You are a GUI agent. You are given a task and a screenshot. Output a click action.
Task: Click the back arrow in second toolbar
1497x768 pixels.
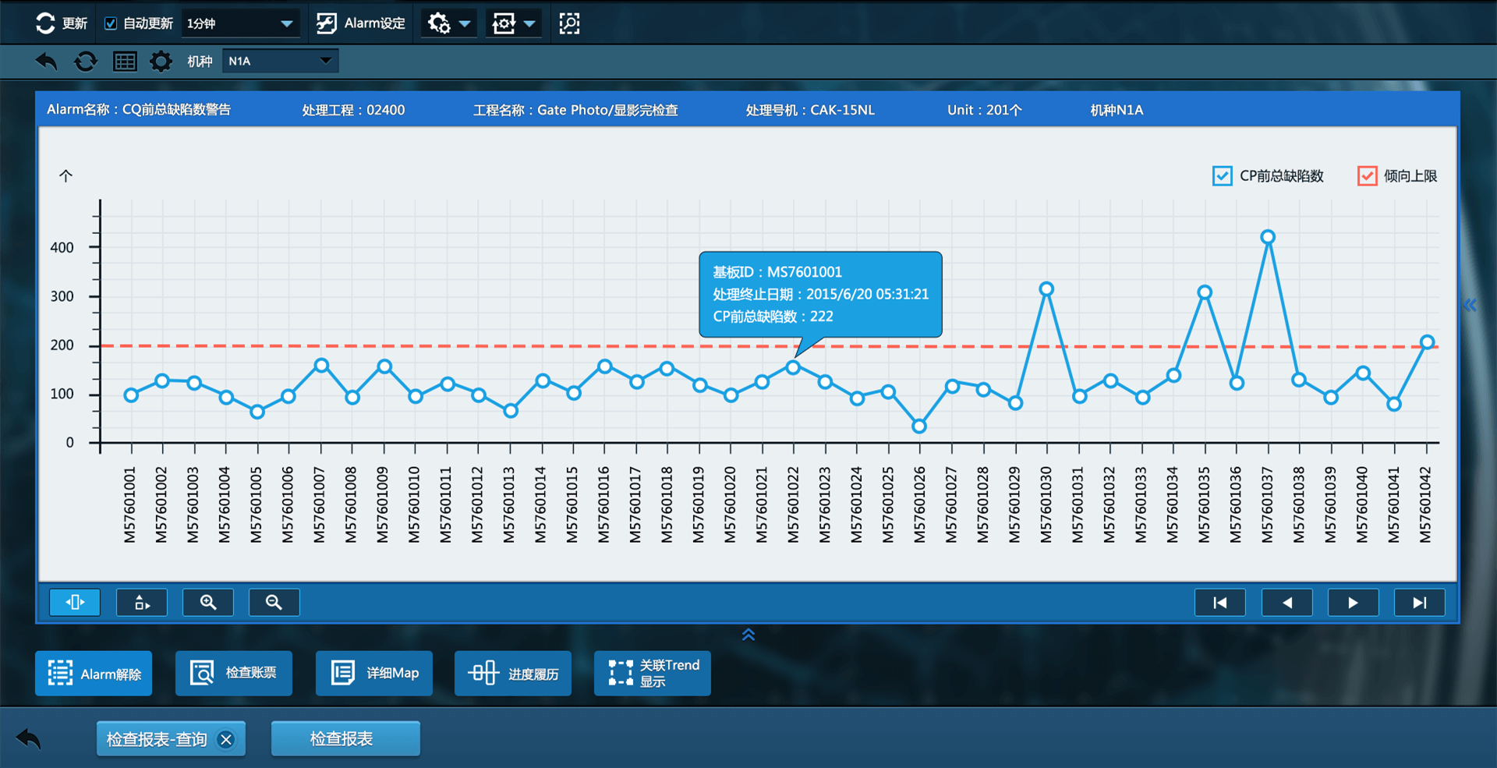pyautogui.click(x=47, y=61)
